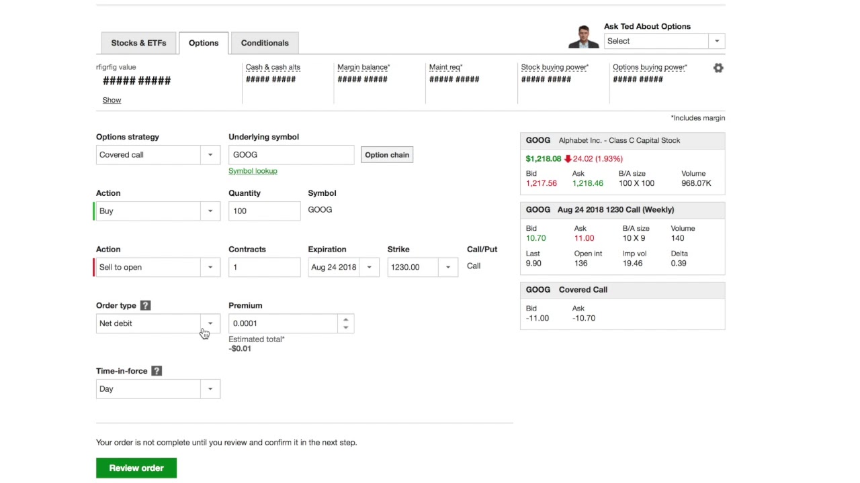Open the Option chain button
860x483 pixels.
point(387,155)
